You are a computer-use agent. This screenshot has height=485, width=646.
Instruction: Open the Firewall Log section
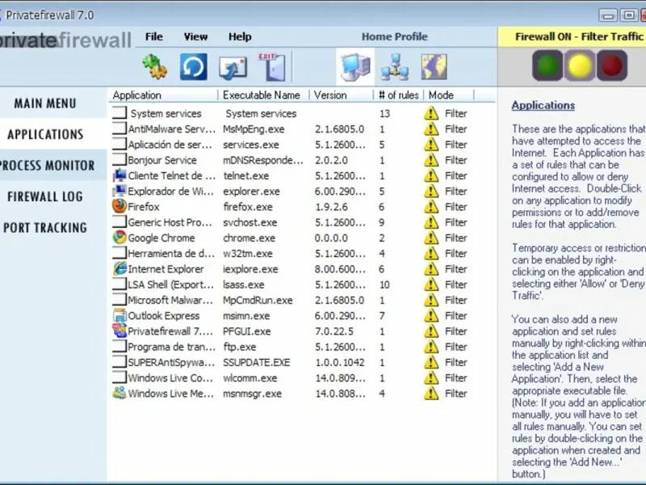click(45, 196)
